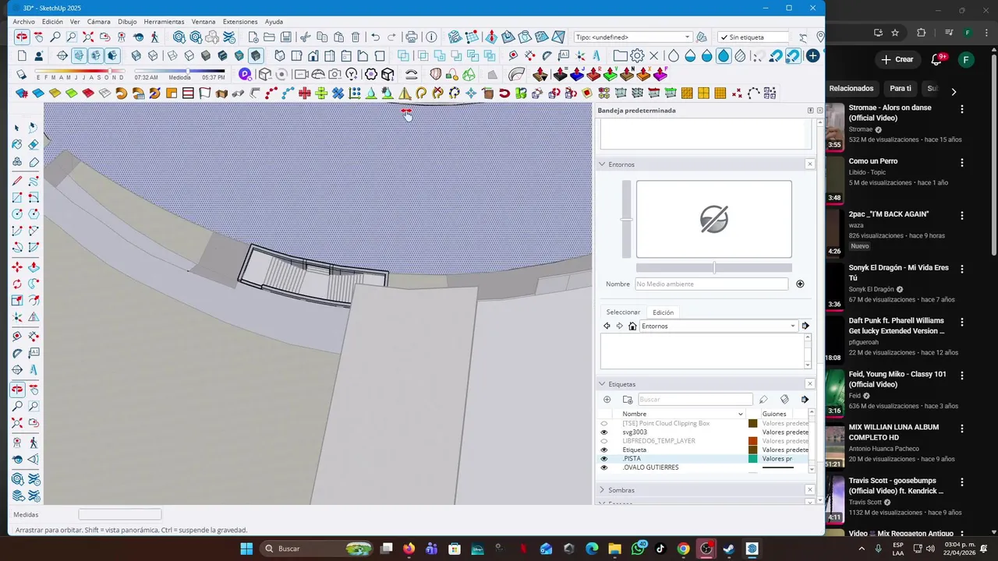Switch to the Seleccionar tab in Entornos

tap(623, 312)
